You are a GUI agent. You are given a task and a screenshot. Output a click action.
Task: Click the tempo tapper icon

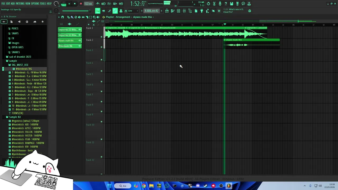pyautogui.click(x=208, y=11)
